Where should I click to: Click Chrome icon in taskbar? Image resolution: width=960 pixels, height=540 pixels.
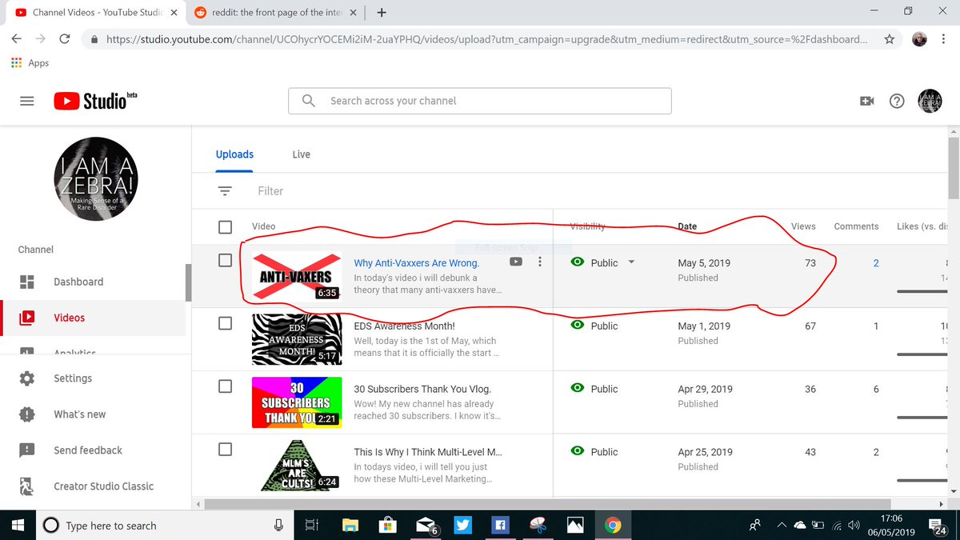click(x=613, y=526)
